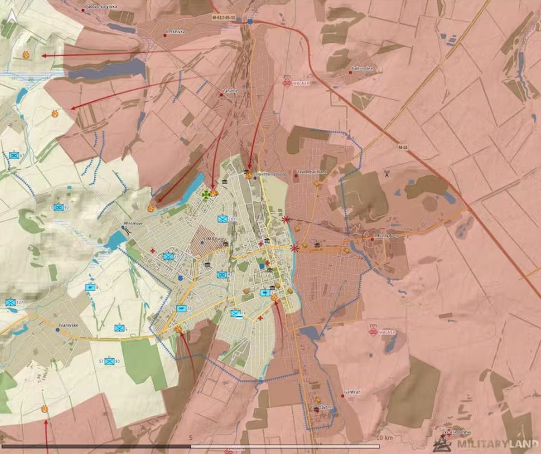
Task: Click the unit marker labeled 241
Action: (x=223, y=219)
